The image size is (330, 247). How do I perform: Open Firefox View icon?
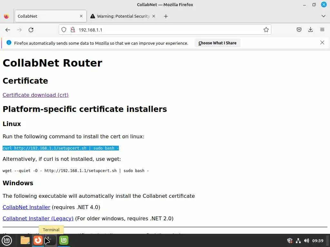(x=6, y=16)
